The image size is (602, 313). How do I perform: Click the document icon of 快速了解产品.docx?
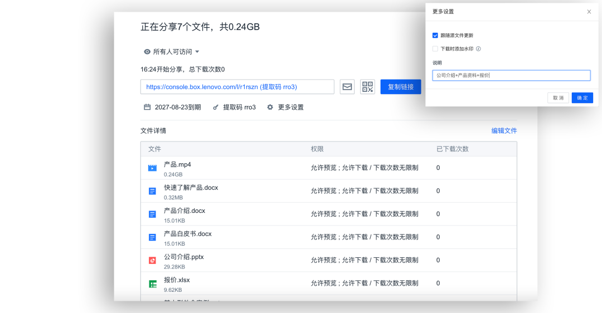[x=152, y=191]
